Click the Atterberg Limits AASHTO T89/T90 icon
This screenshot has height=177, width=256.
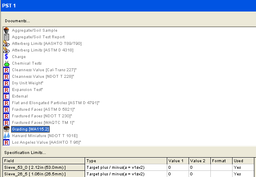6,44
